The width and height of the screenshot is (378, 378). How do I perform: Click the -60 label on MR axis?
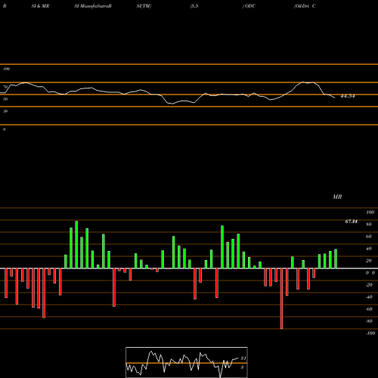369,309
